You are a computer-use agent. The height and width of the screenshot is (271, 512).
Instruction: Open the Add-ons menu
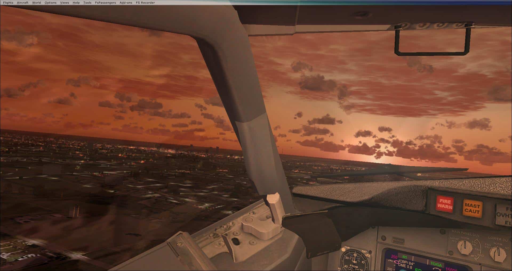[x=126, y=3]
